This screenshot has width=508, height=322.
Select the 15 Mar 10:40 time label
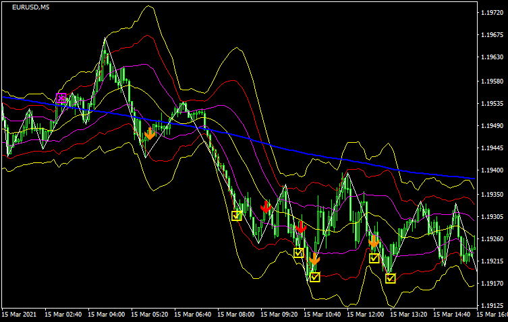pos(322,314)
